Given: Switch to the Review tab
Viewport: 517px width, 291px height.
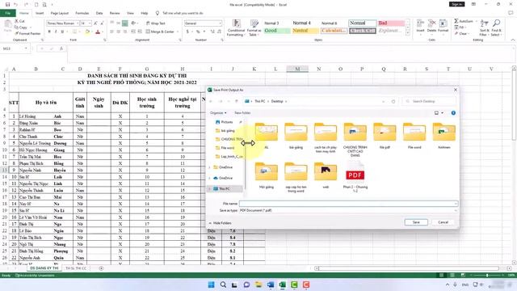Looking at the screenshot, I should click(x=115, y=13).
